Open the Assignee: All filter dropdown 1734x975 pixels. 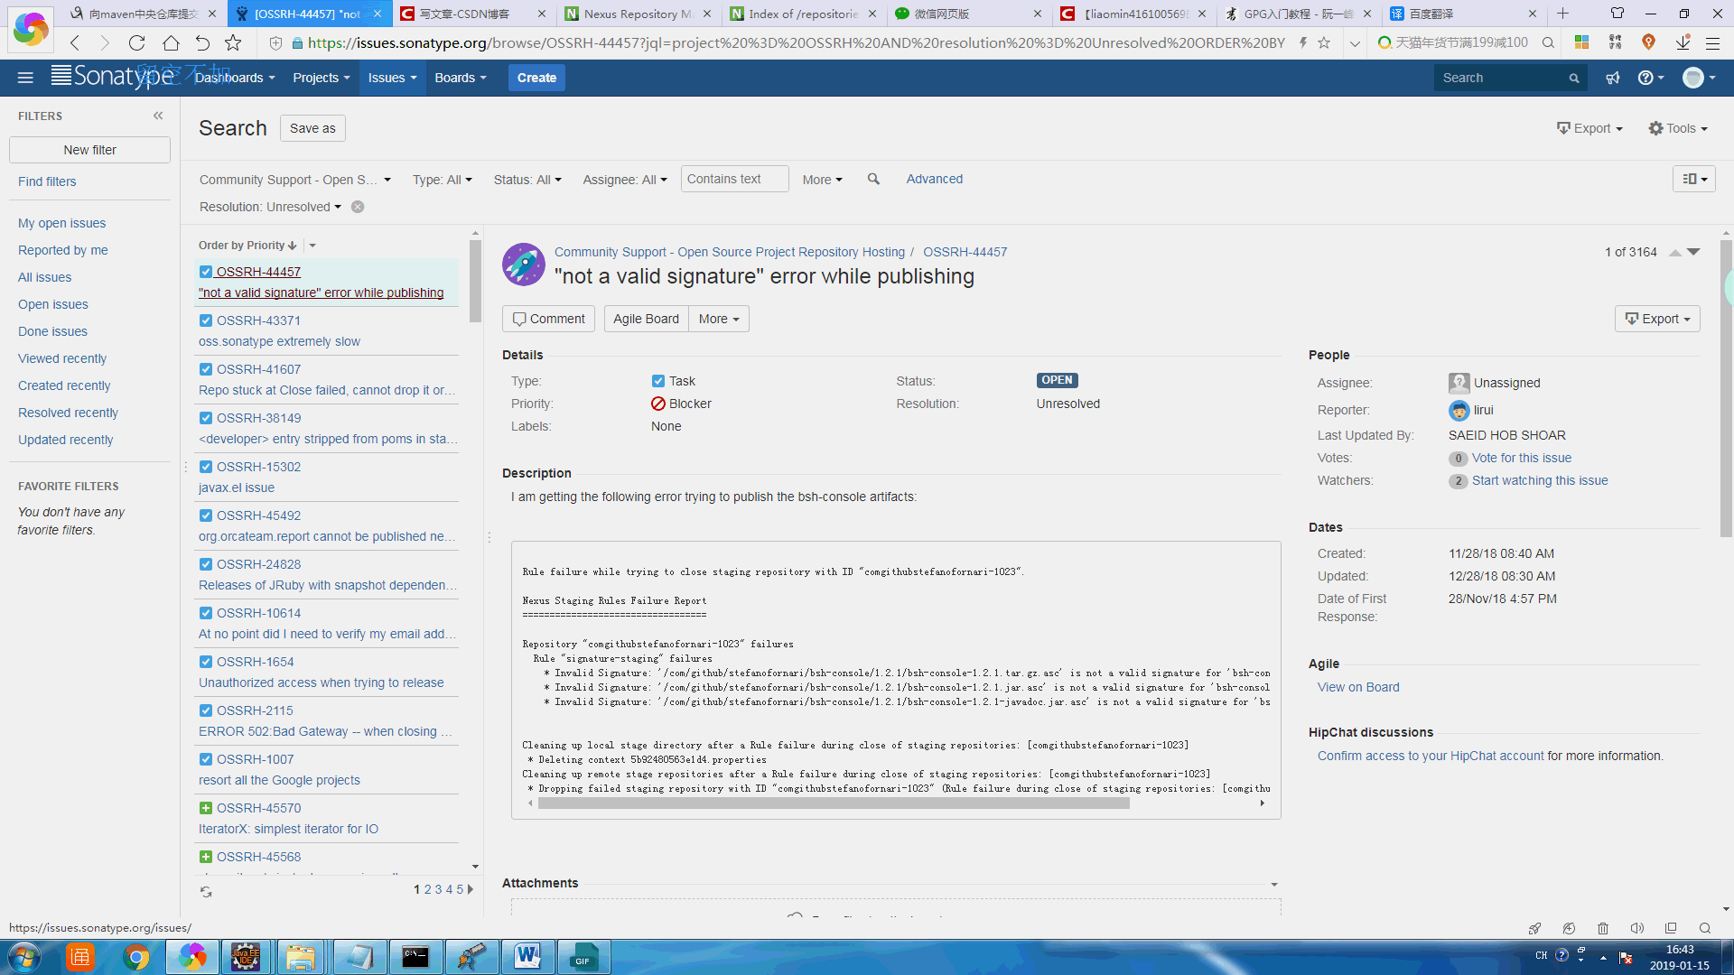point(624,180)
